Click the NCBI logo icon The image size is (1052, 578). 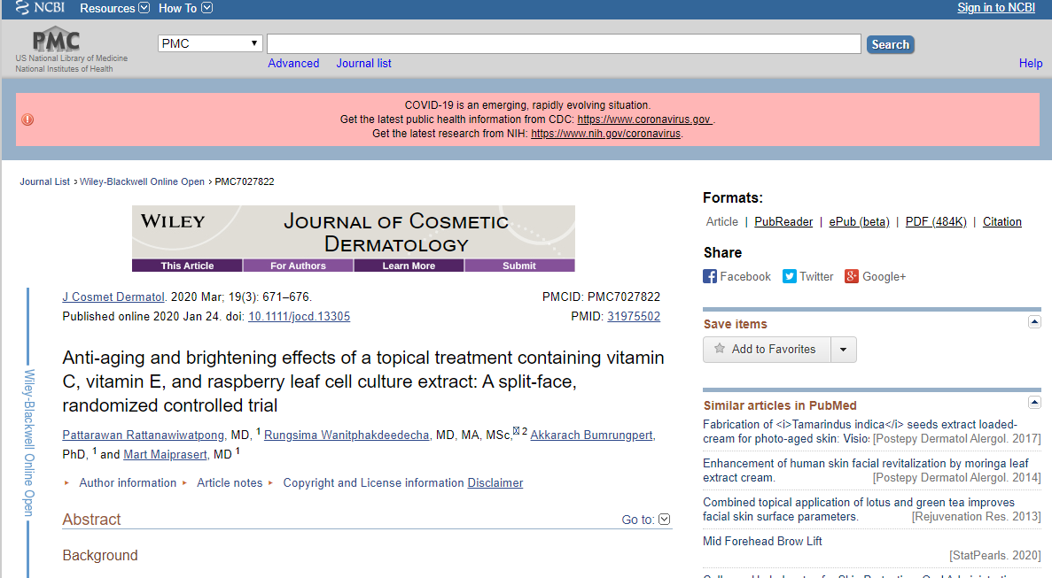point(22,8)
